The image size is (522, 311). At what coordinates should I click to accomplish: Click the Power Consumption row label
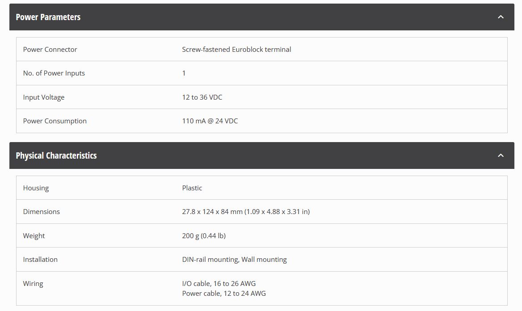55,121
